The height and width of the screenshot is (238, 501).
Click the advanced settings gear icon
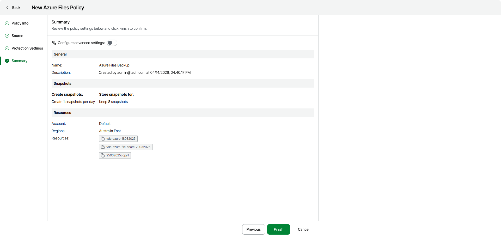tap(54, 43)
